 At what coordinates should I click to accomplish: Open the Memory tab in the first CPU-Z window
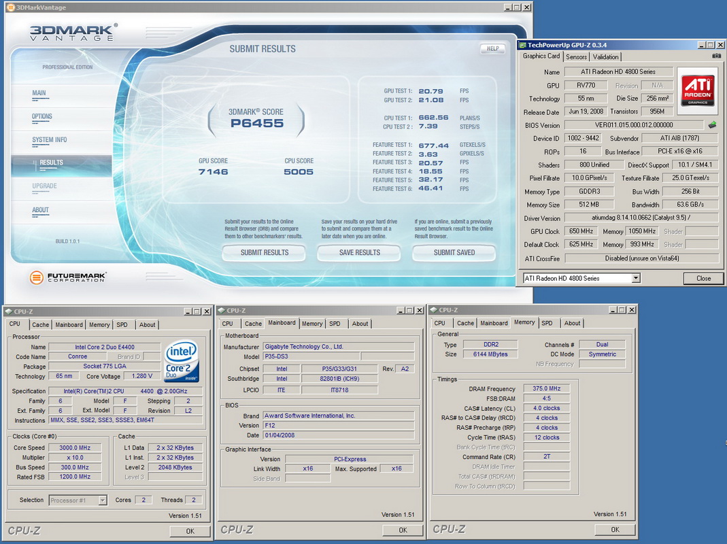(x=99, y=324)
